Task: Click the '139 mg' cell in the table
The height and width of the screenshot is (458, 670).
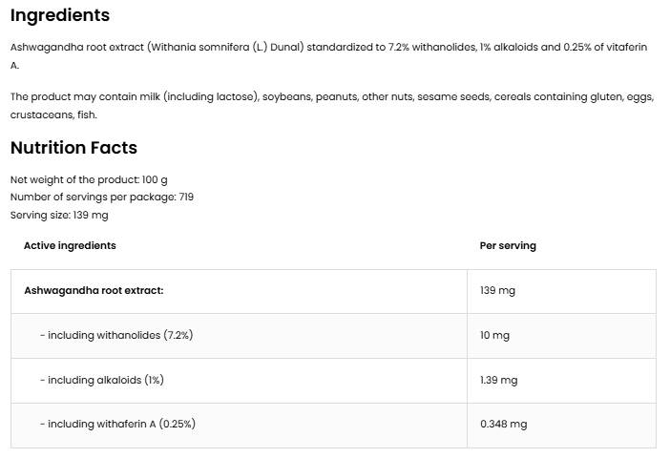Action: [497, 290]
